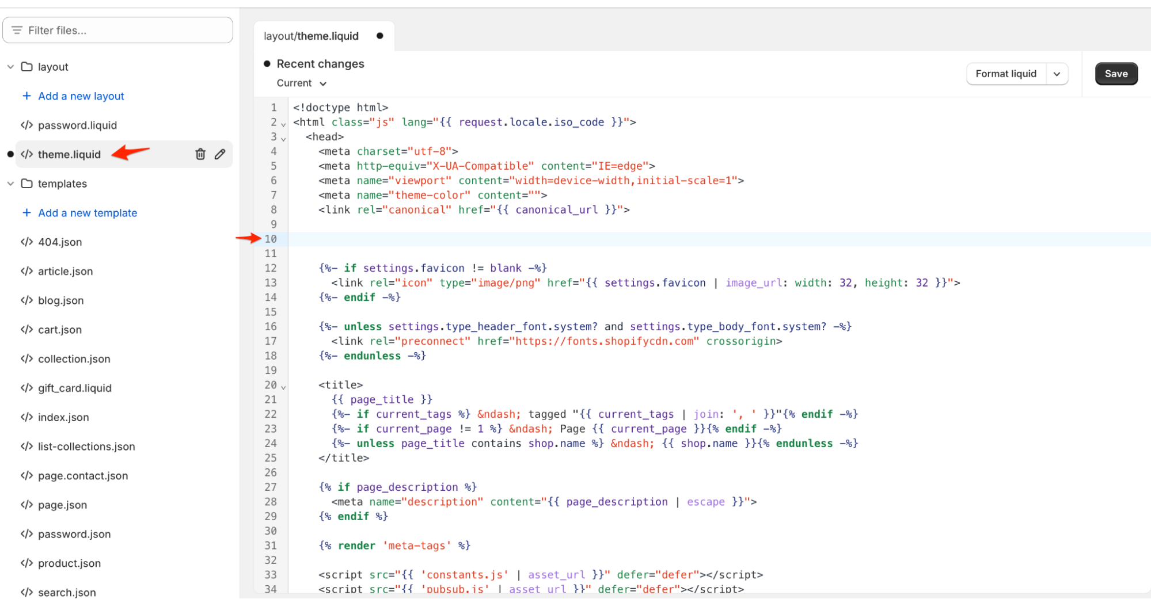
Task: Click the code icon beside password.liquid
Action: pyautogui.click(x=26, y=125)
